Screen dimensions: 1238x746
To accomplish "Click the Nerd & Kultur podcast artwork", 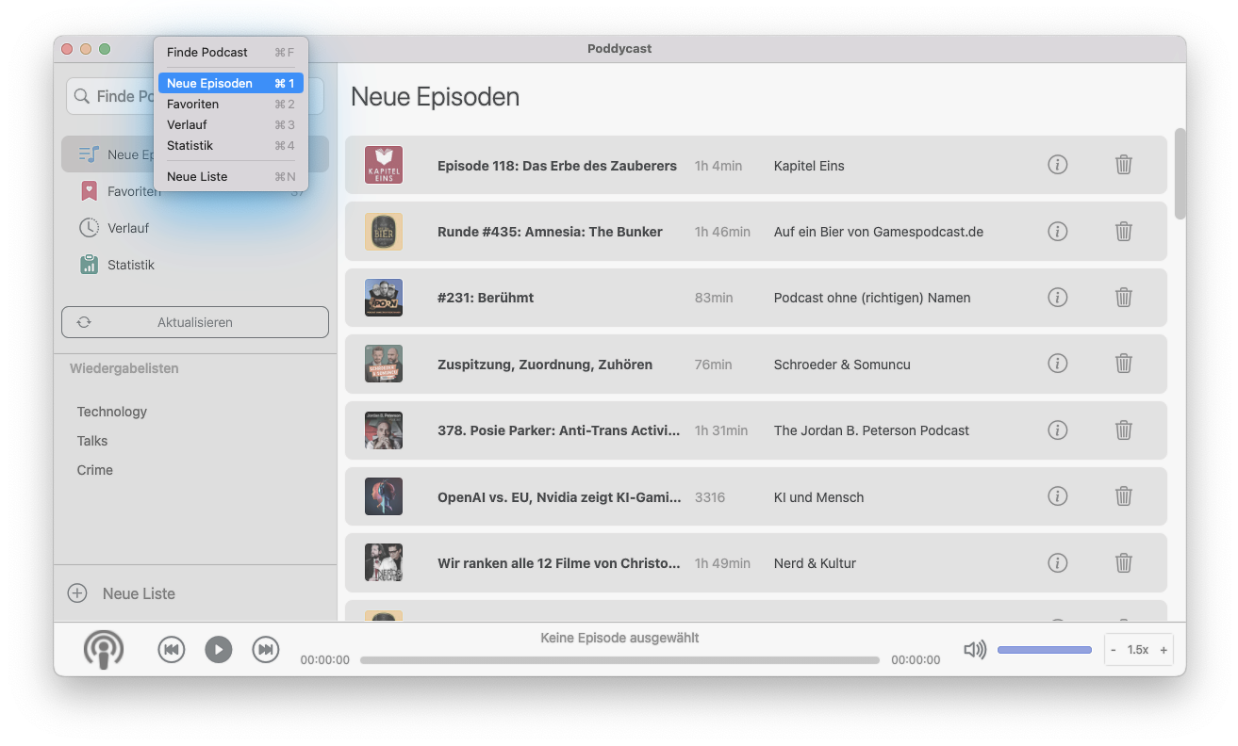I will coord(384,562).
